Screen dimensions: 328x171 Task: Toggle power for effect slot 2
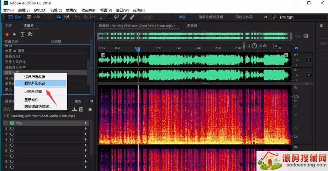(x=11, y=129)
